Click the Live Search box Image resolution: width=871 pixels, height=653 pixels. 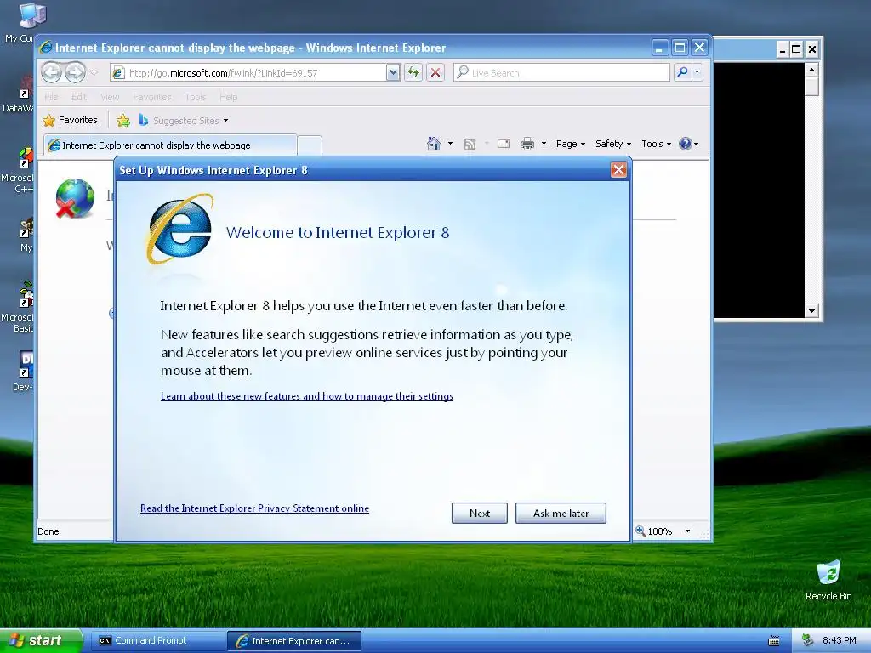561,73
